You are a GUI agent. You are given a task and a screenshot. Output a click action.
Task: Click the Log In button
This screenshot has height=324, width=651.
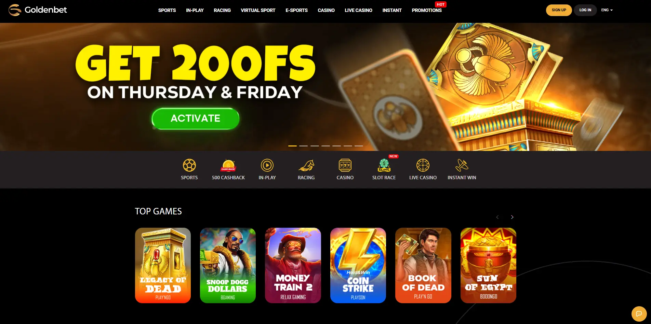(585, 10)
